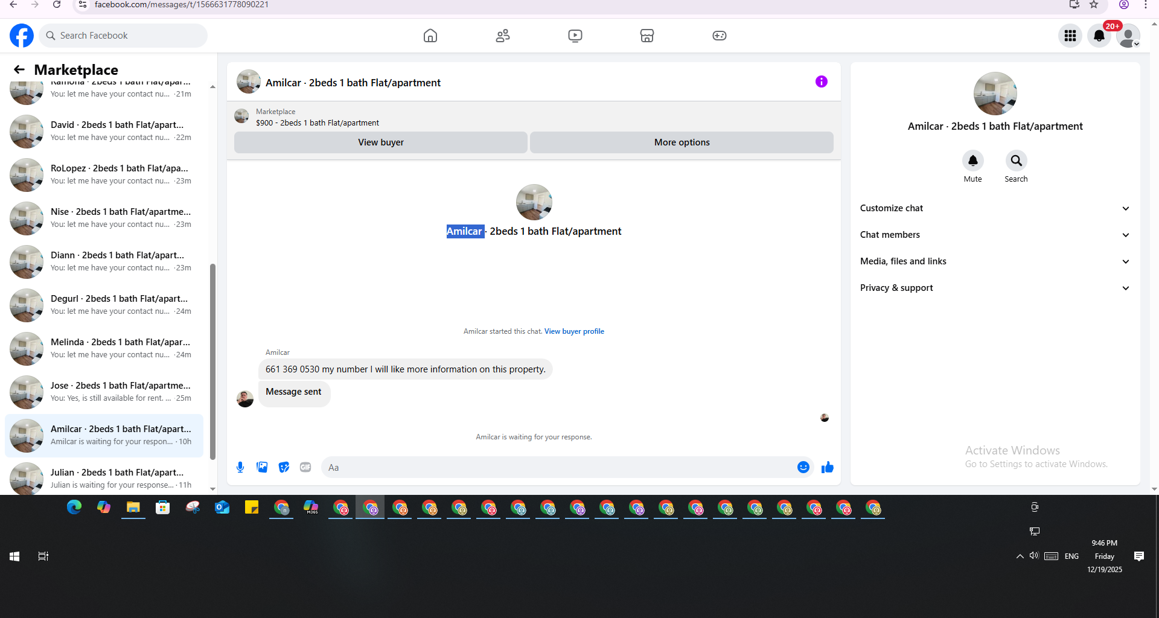Open the RoLopez conversation

click(x=104, y=174)
